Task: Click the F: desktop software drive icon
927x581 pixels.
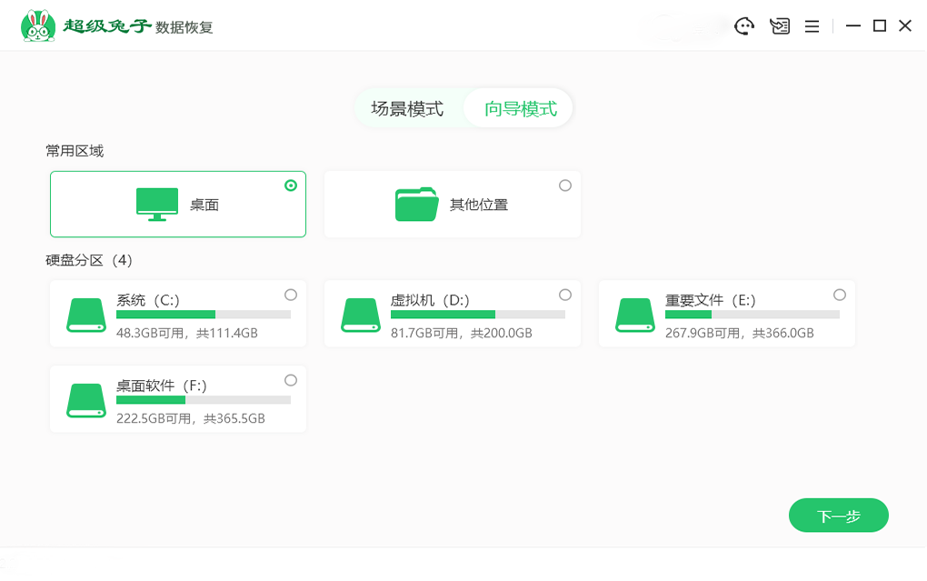Action: [x=86, y=400]
